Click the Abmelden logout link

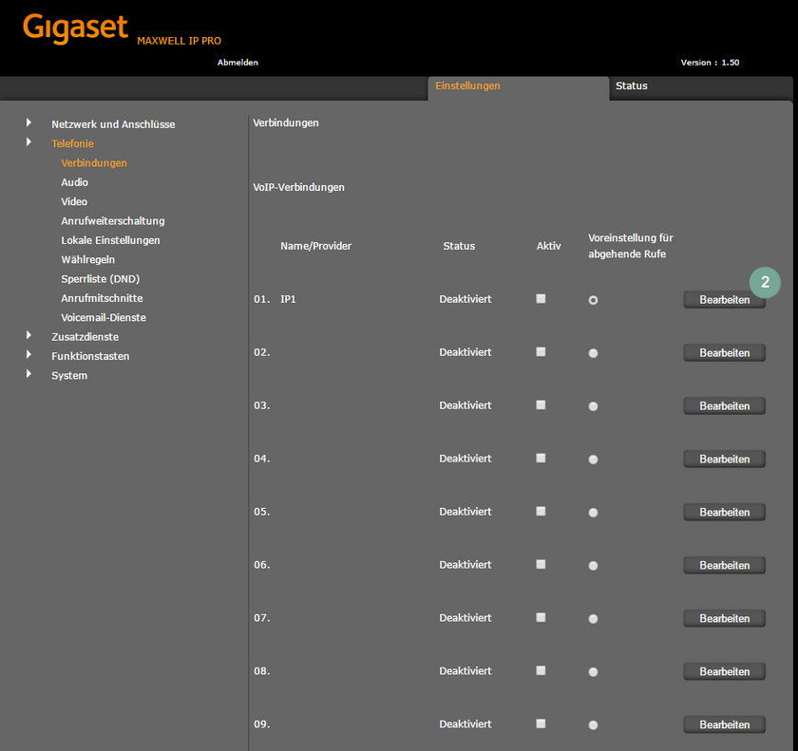coord(237,62)
